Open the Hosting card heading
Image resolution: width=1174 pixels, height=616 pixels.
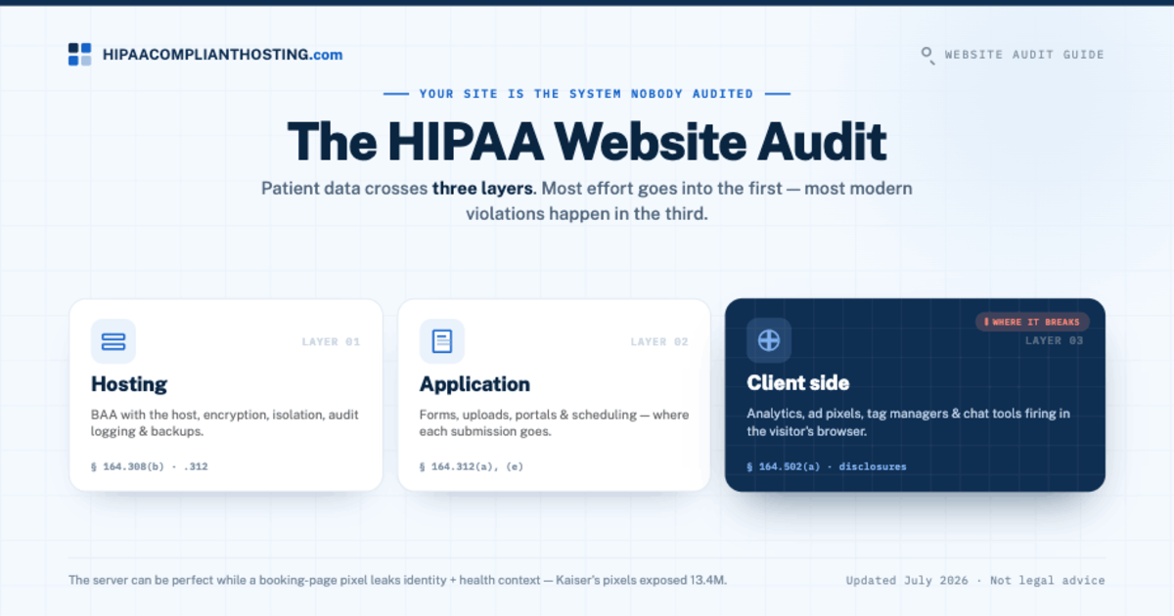[129, 384]
